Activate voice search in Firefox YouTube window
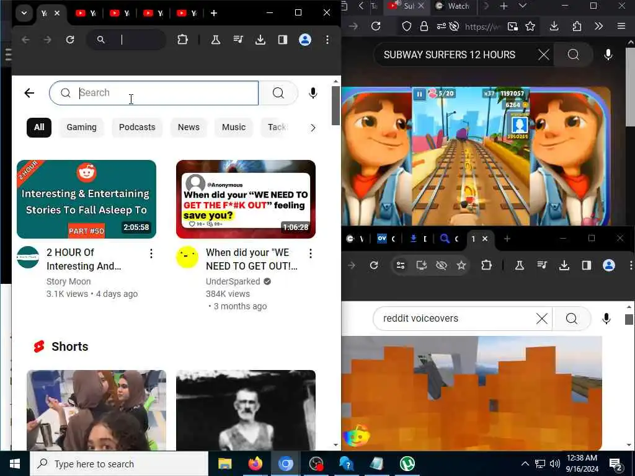The width and height of the screenshot is (635, 476). pyautogui.click(x=608, y=55)
